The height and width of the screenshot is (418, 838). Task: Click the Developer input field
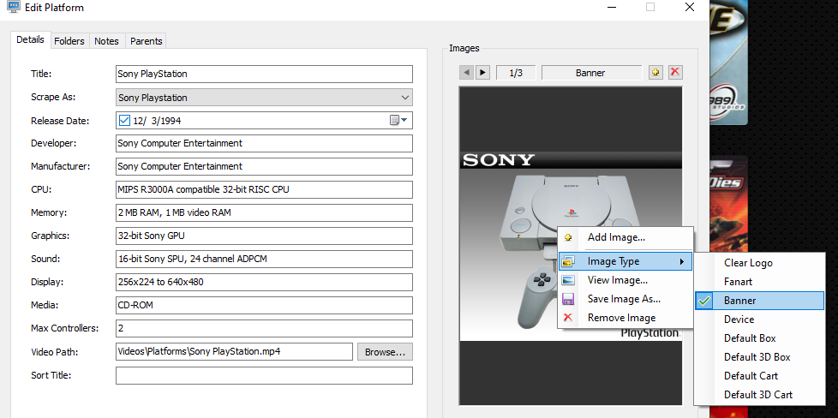pos(264,143)
